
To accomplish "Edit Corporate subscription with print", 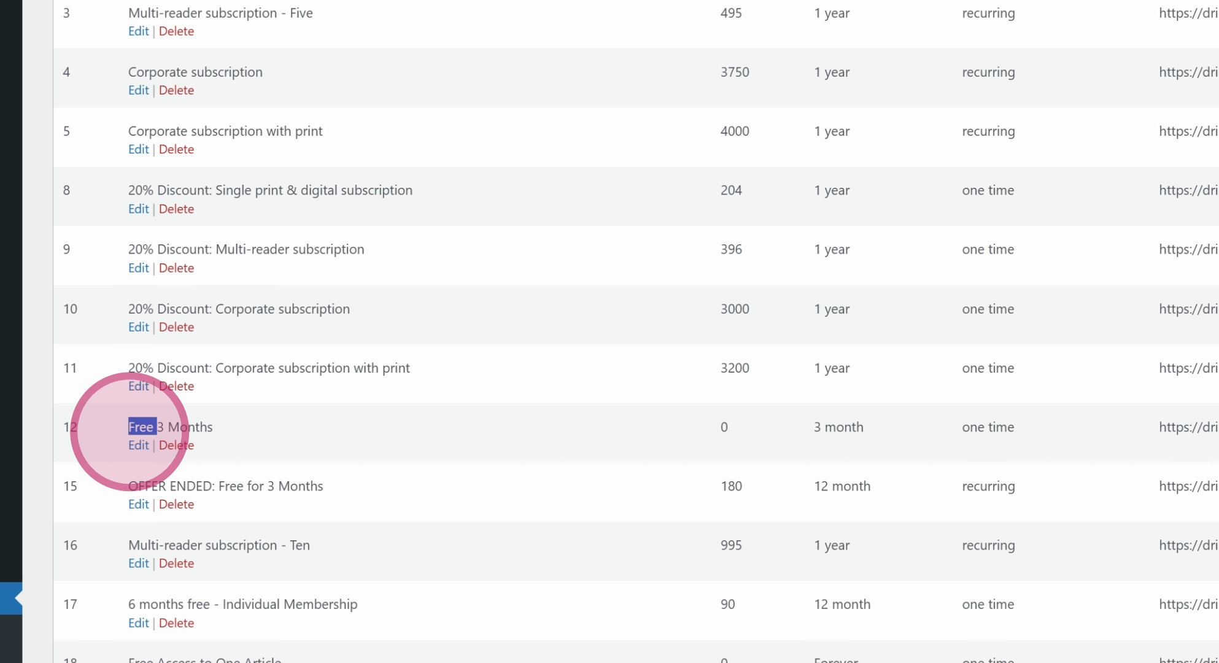I will point(139,149).
